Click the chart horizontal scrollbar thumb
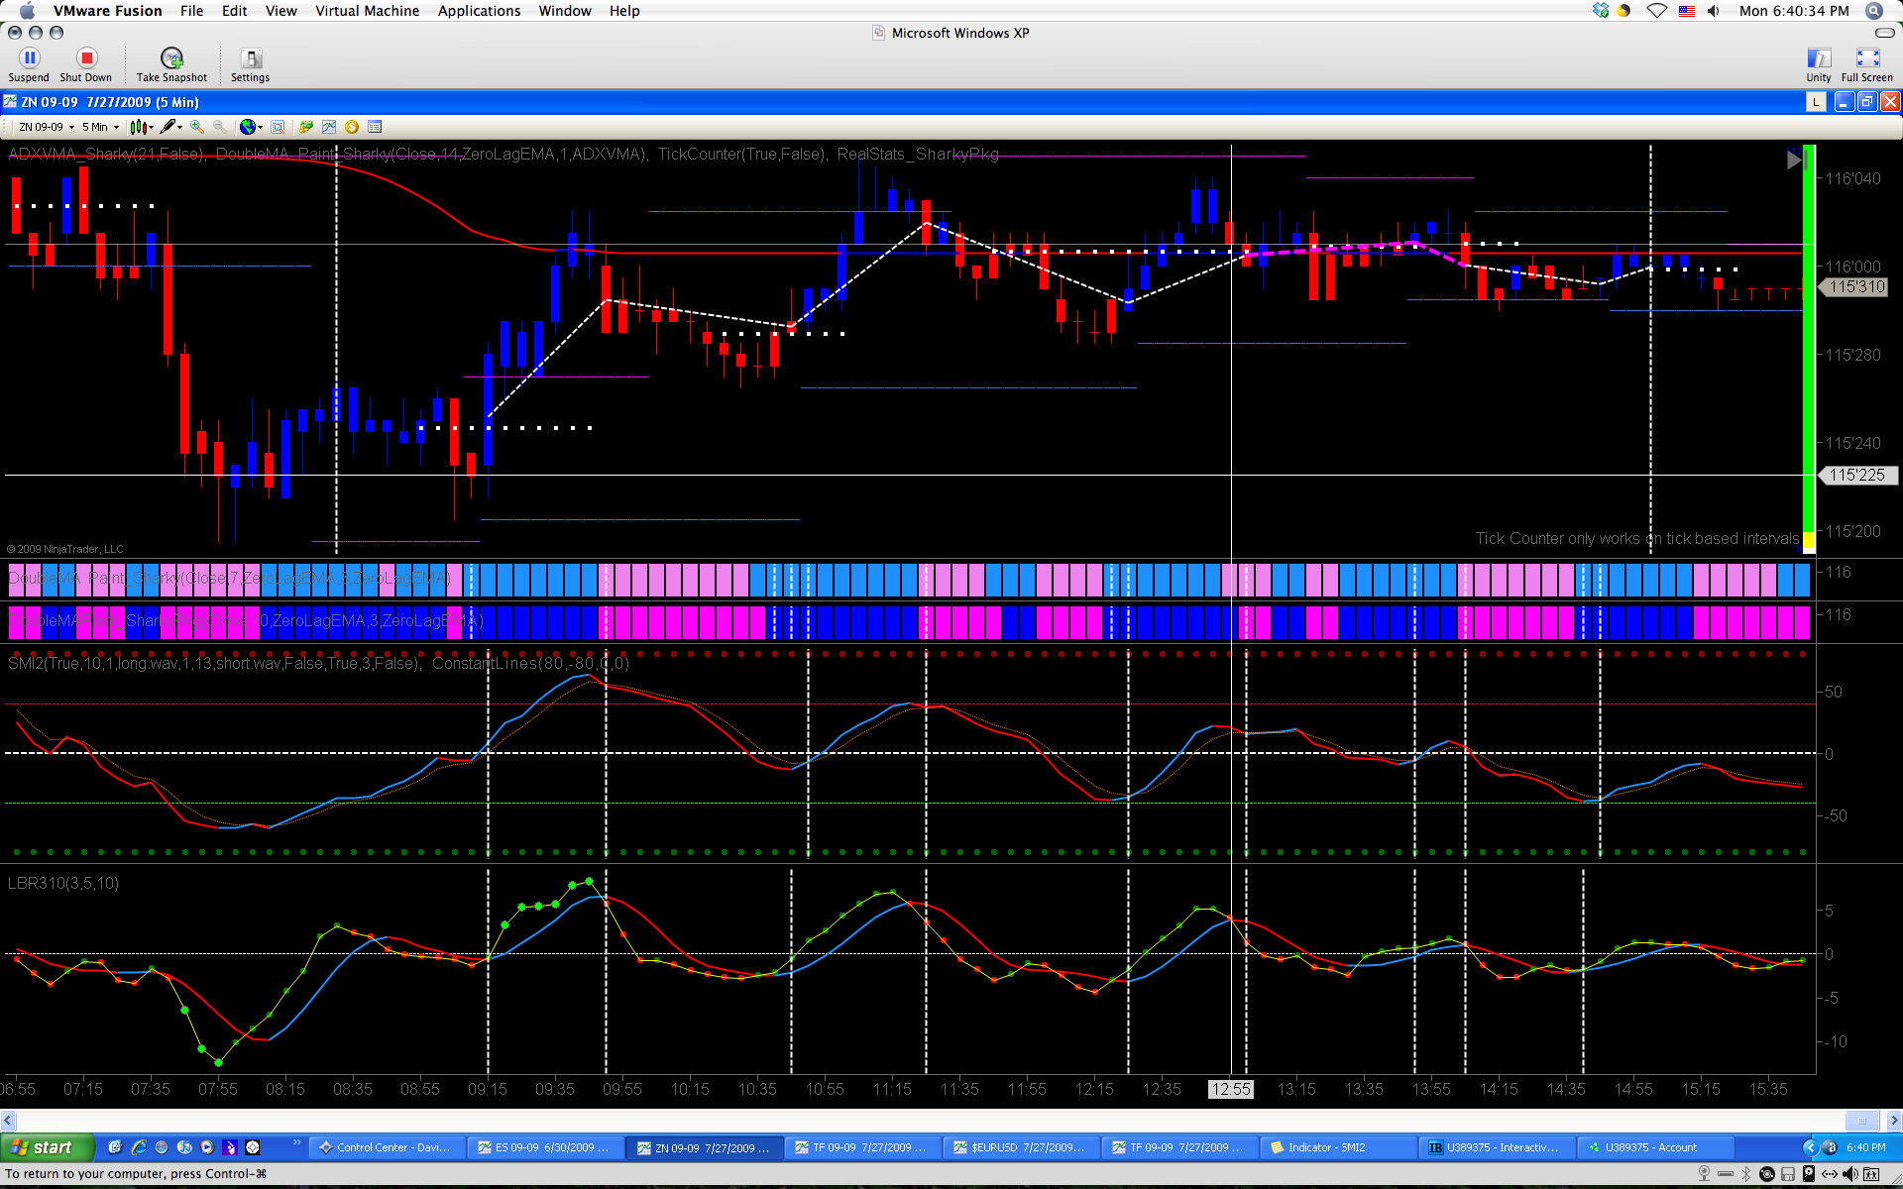 1861,1121
